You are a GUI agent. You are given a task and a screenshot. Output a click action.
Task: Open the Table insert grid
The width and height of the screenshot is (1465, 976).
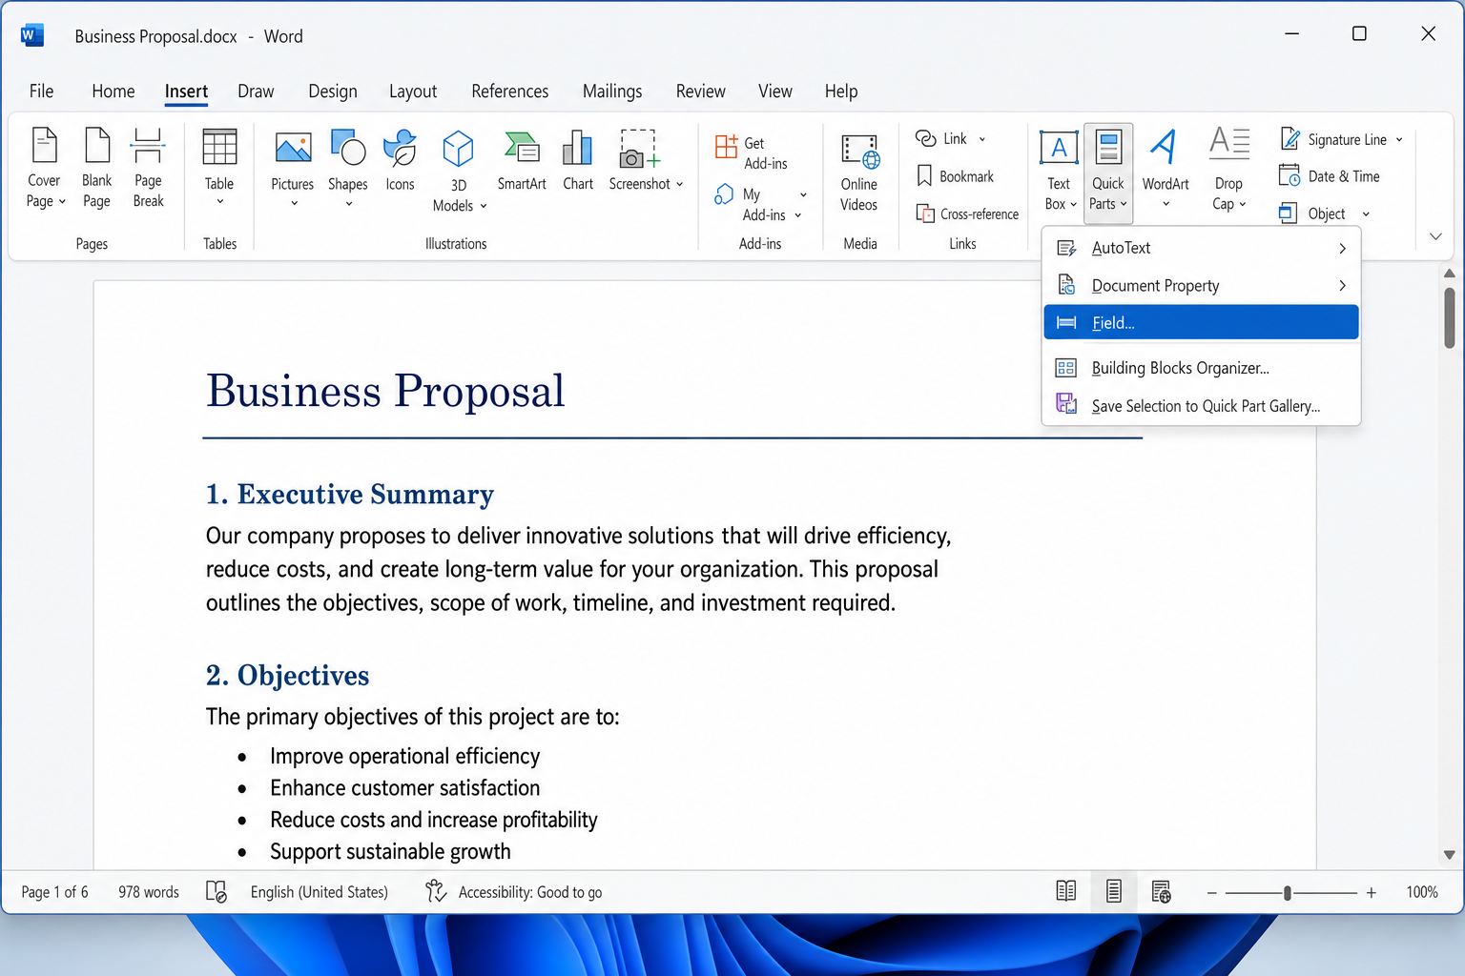point(219,168)
